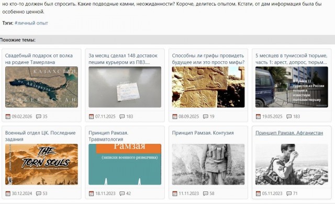
Task: Open topic 'За месяц сделал 148 доставок'
Action: click(x=123, y=59)
